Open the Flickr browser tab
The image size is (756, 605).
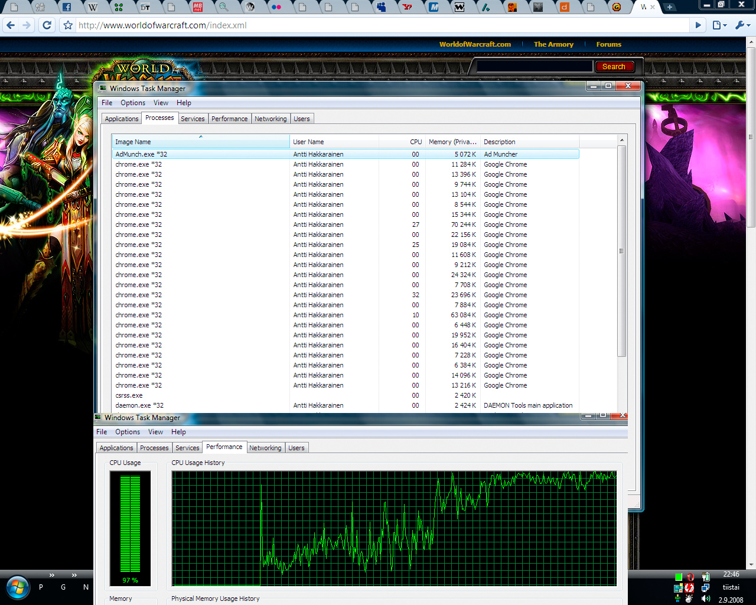point(276,7)
